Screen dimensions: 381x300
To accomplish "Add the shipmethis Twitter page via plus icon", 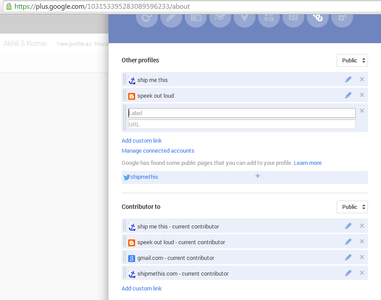I will 258,176.
